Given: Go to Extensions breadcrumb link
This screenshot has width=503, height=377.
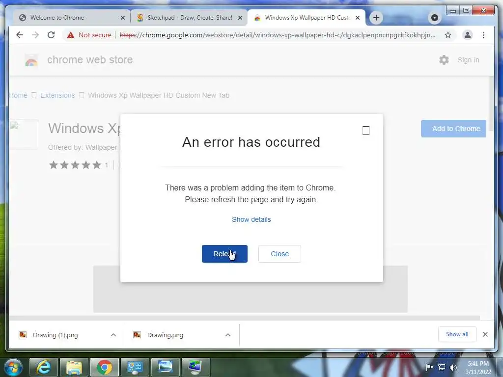Looking at the screenshot, I should click(58, 95).
